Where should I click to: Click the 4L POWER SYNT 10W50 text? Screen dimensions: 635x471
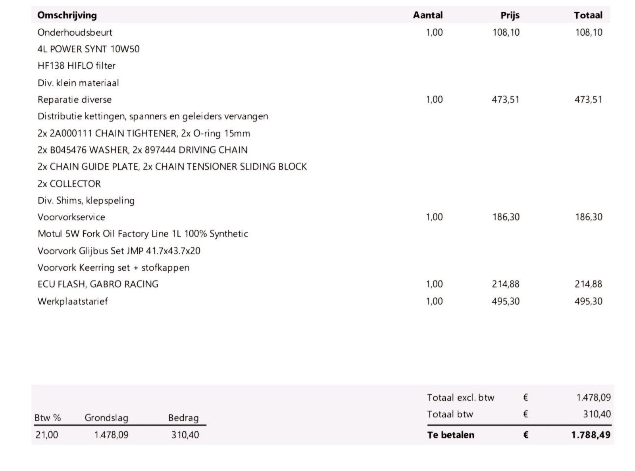pyautogui.click(x=89, y=49)
